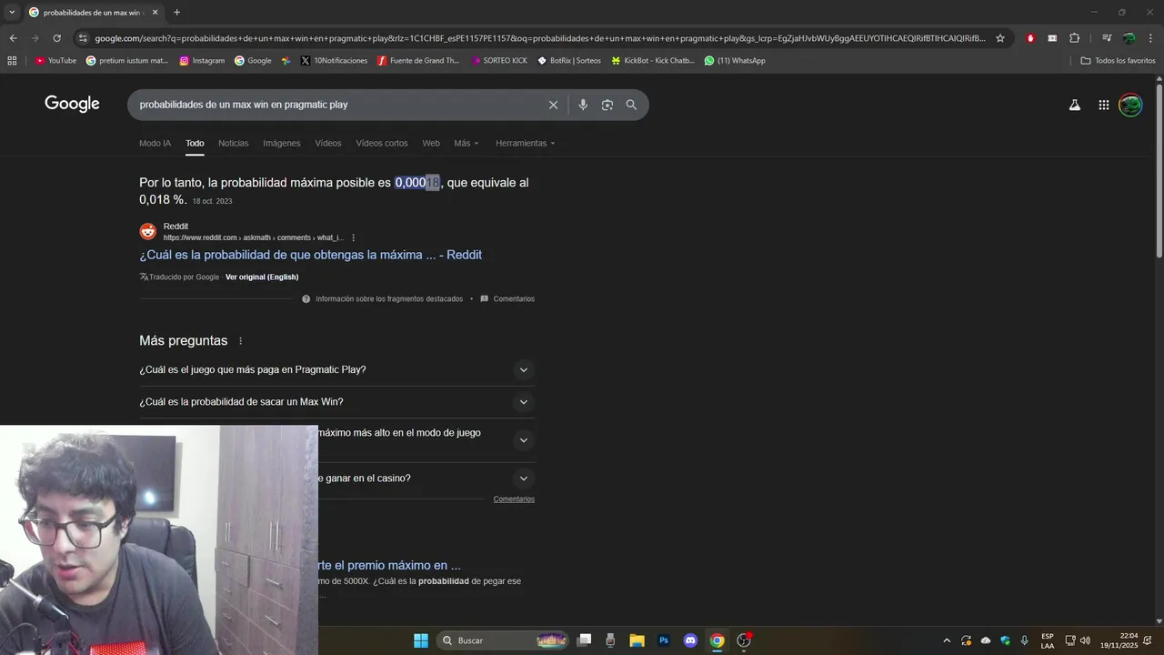Image resolution: width=1164 pixels, height=655 pixels.
Task: Open the BotRix | Sorteos bookmark
Action: point(569,61)
